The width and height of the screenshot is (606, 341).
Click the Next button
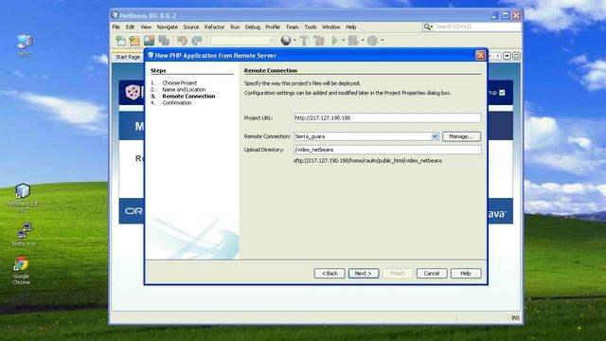click(x=364, y=274)
